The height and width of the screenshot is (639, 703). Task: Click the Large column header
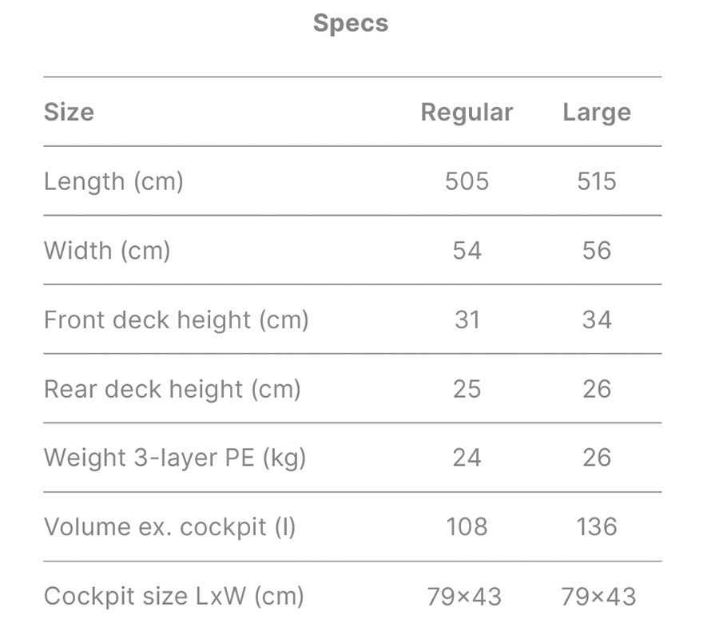pos(597,112)
